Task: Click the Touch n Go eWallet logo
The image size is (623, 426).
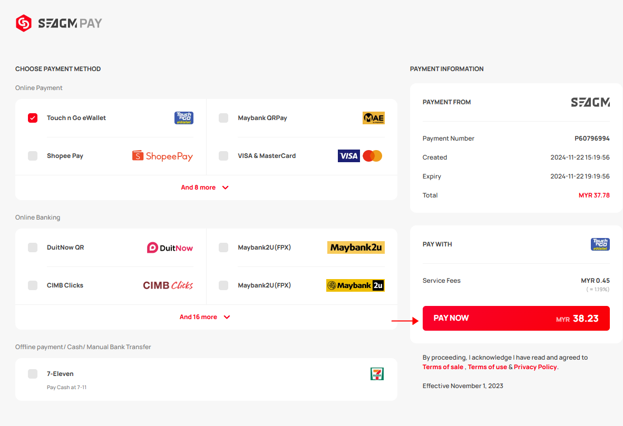Action: [183, 118]
